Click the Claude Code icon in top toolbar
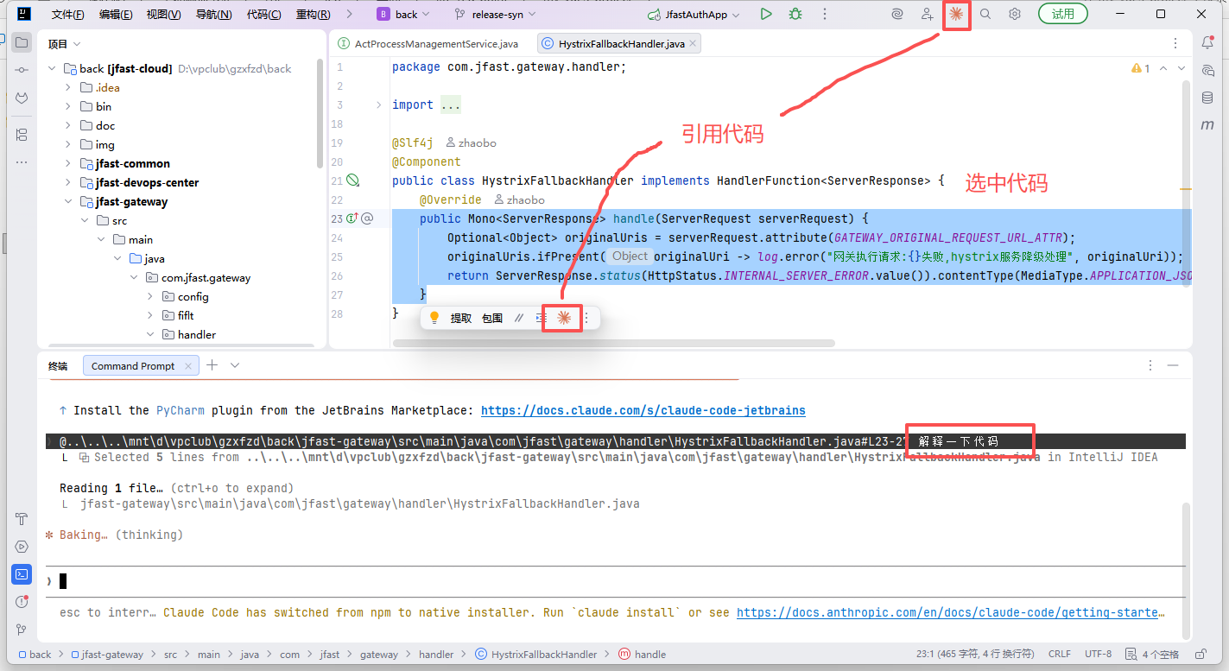The height and width of the screenshot is (671, 1229). (955, 14)
